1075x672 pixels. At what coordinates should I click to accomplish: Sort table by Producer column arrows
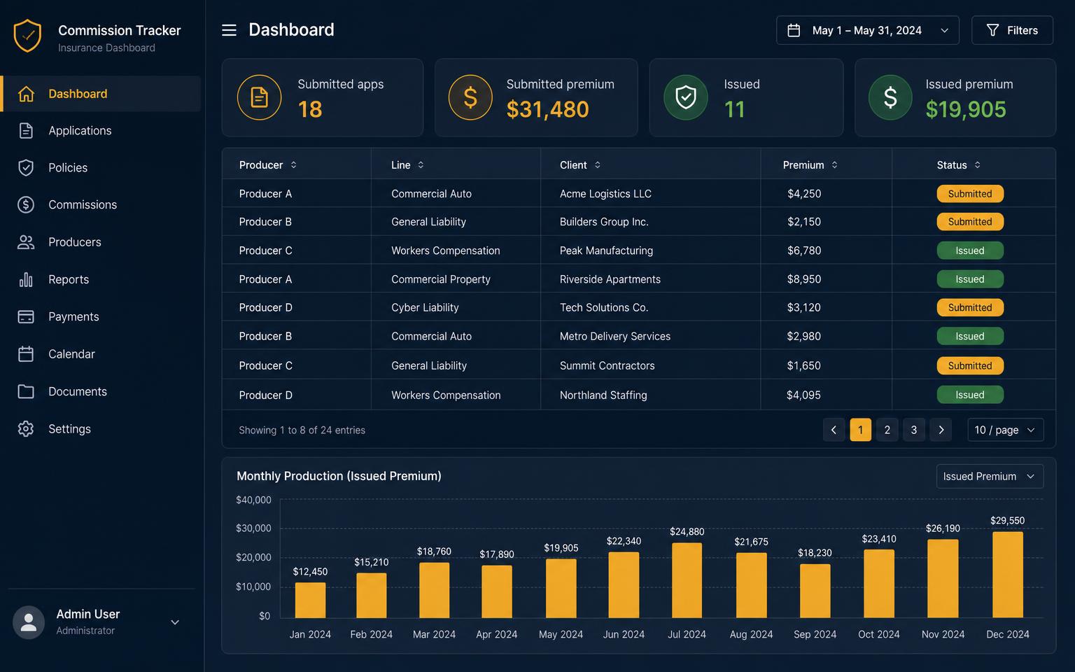click(293, 165)
